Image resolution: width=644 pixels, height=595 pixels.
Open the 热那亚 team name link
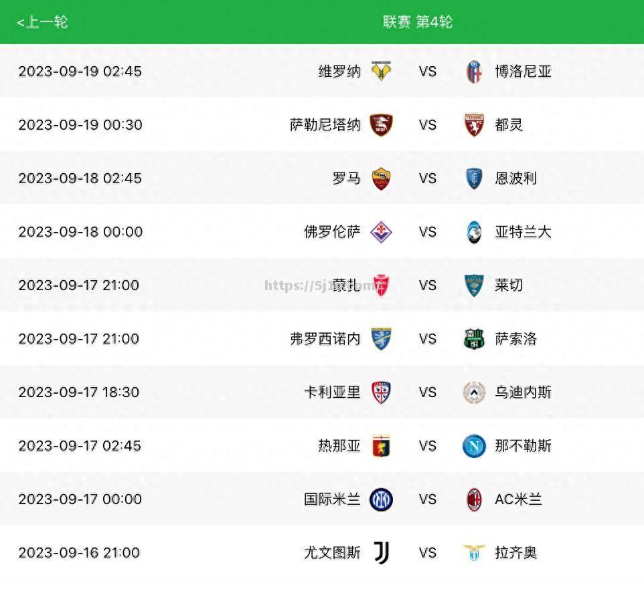pyautogui.click(x=339, y=446)
